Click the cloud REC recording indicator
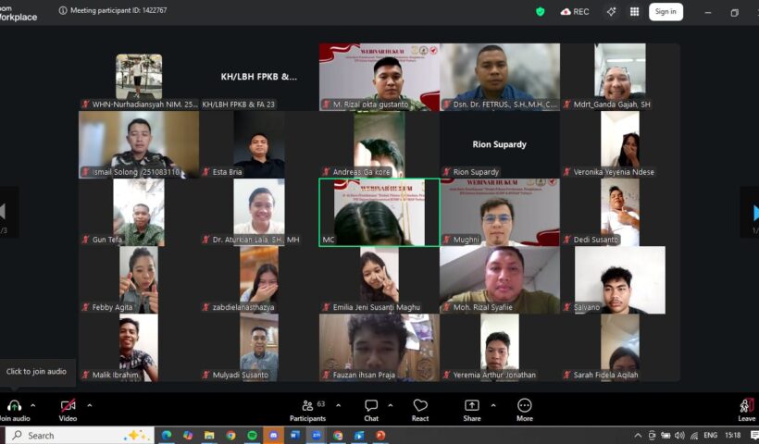This screenshot has width=759, height=444. [x=575, y=12]
